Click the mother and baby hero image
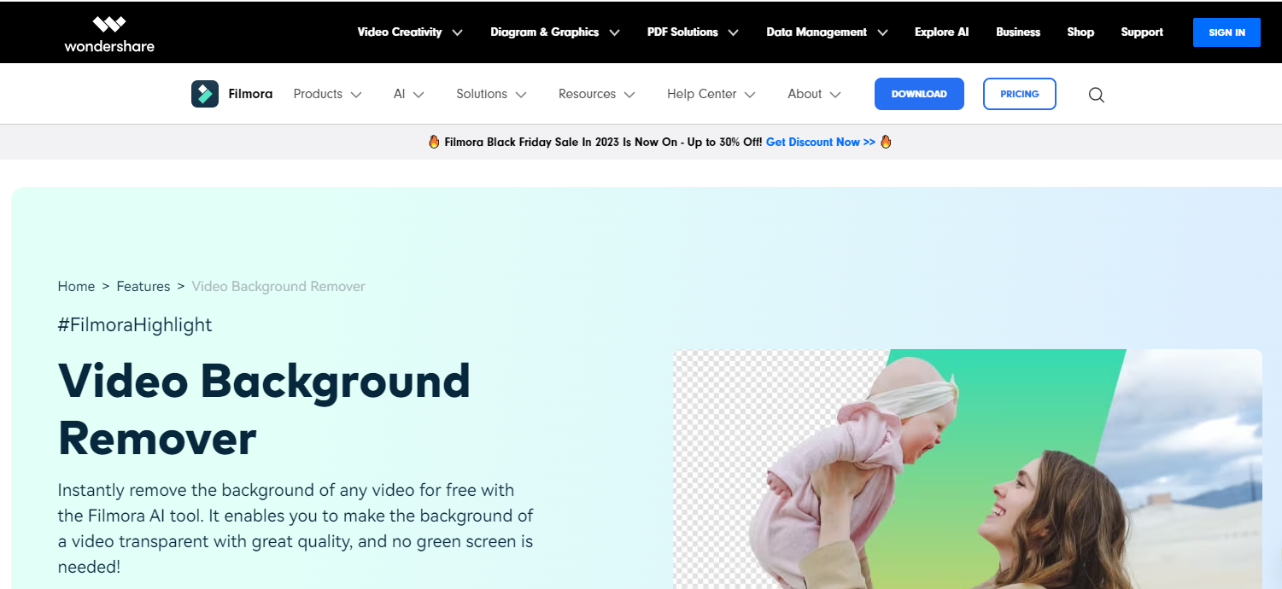Screen dimensions: 1282x589 click(968, 469)
